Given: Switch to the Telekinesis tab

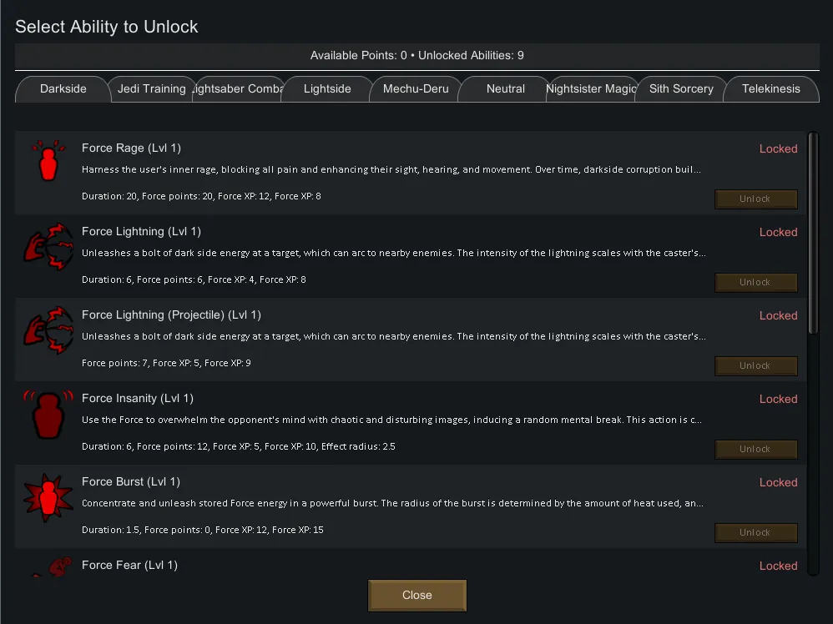Looking at the screenshot, I should 770,89.
